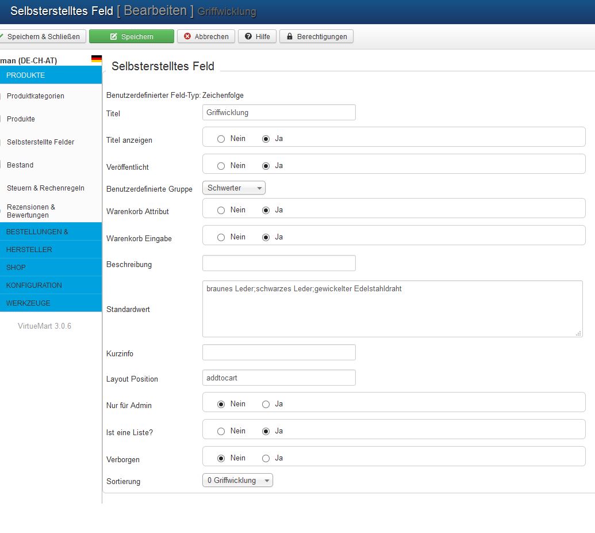Open the Hilfe help button
595x533 pixels.
257,36
